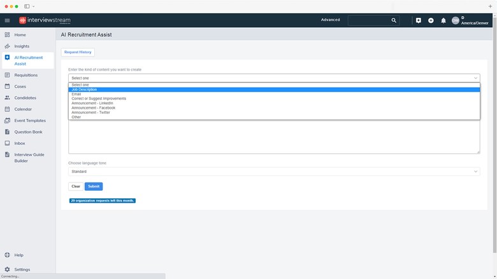Image resolution: width=497 pixels, height=279 pixels.
Task: Click the interviewstream logo
Action: click(x=45, y=20)
